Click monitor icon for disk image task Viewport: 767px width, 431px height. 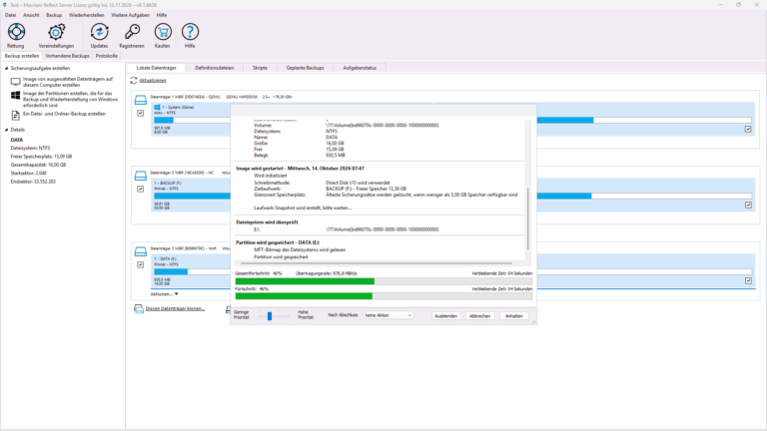click(16, 82)
